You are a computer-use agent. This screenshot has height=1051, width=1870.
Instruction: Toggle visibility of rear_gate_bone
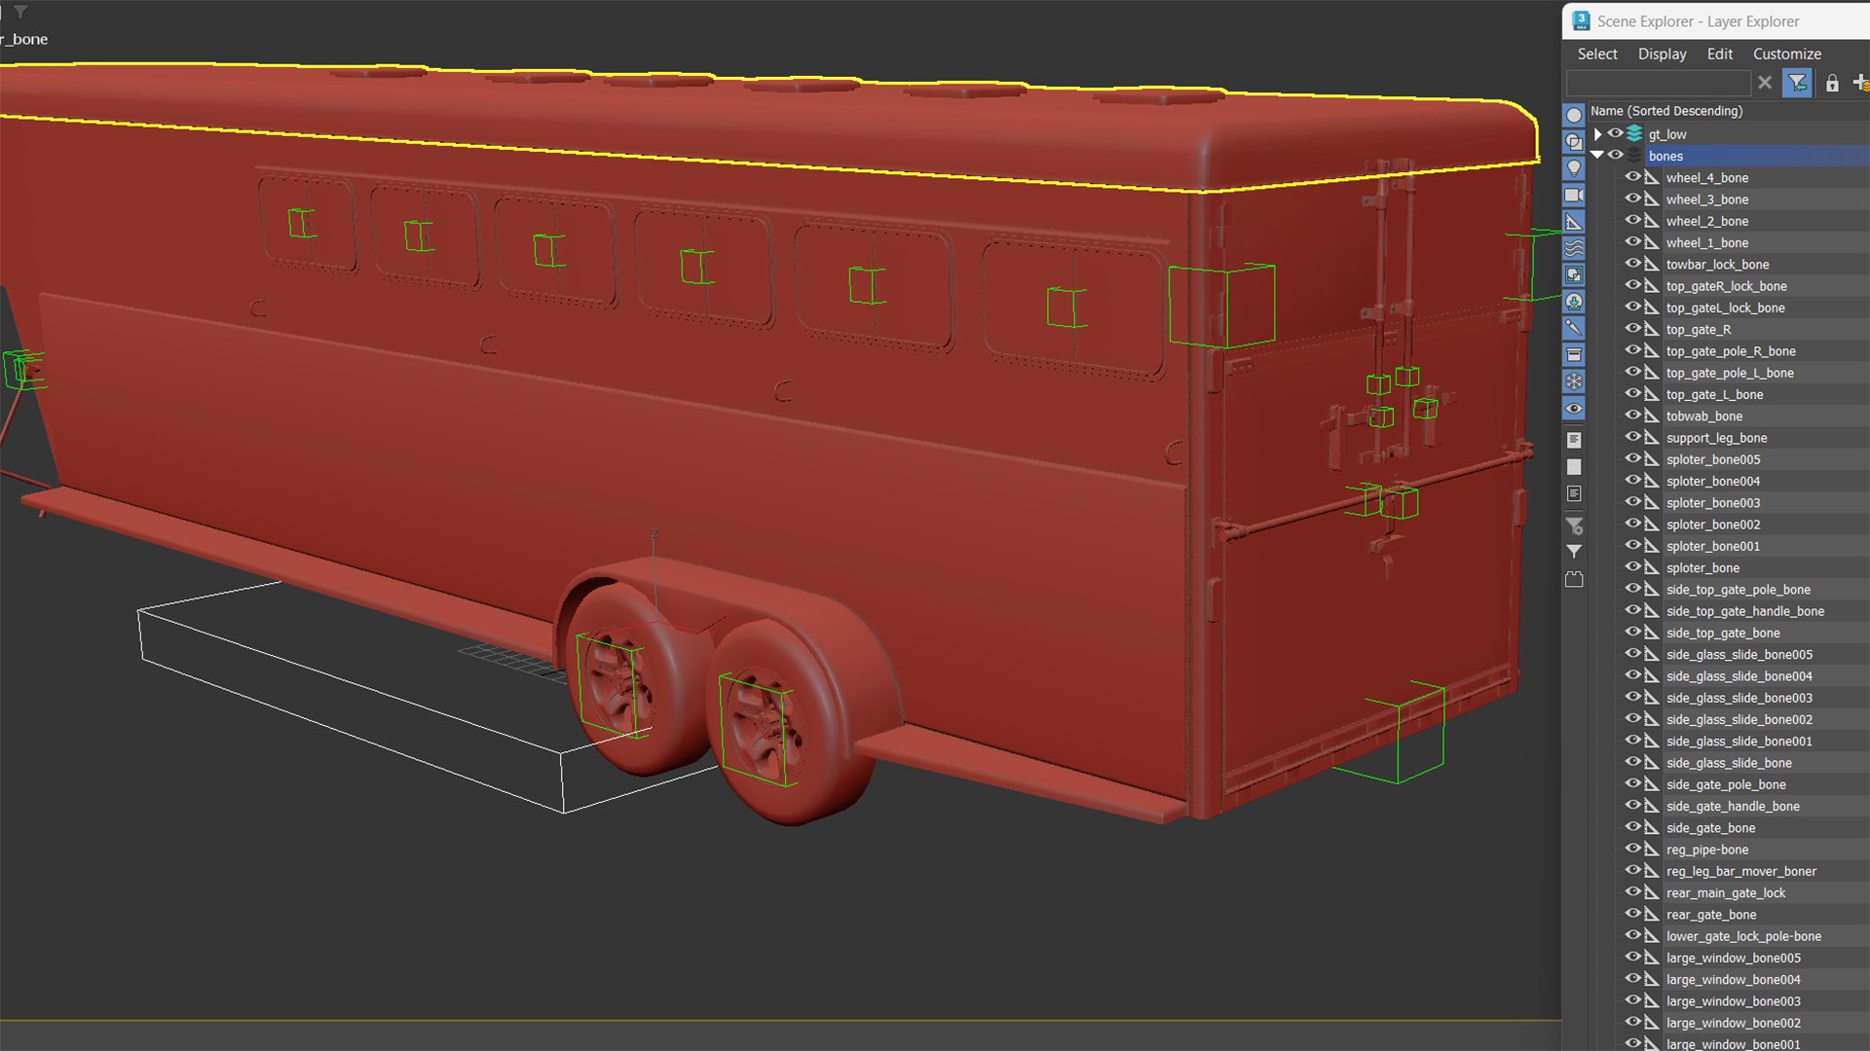coord(1632,914)
